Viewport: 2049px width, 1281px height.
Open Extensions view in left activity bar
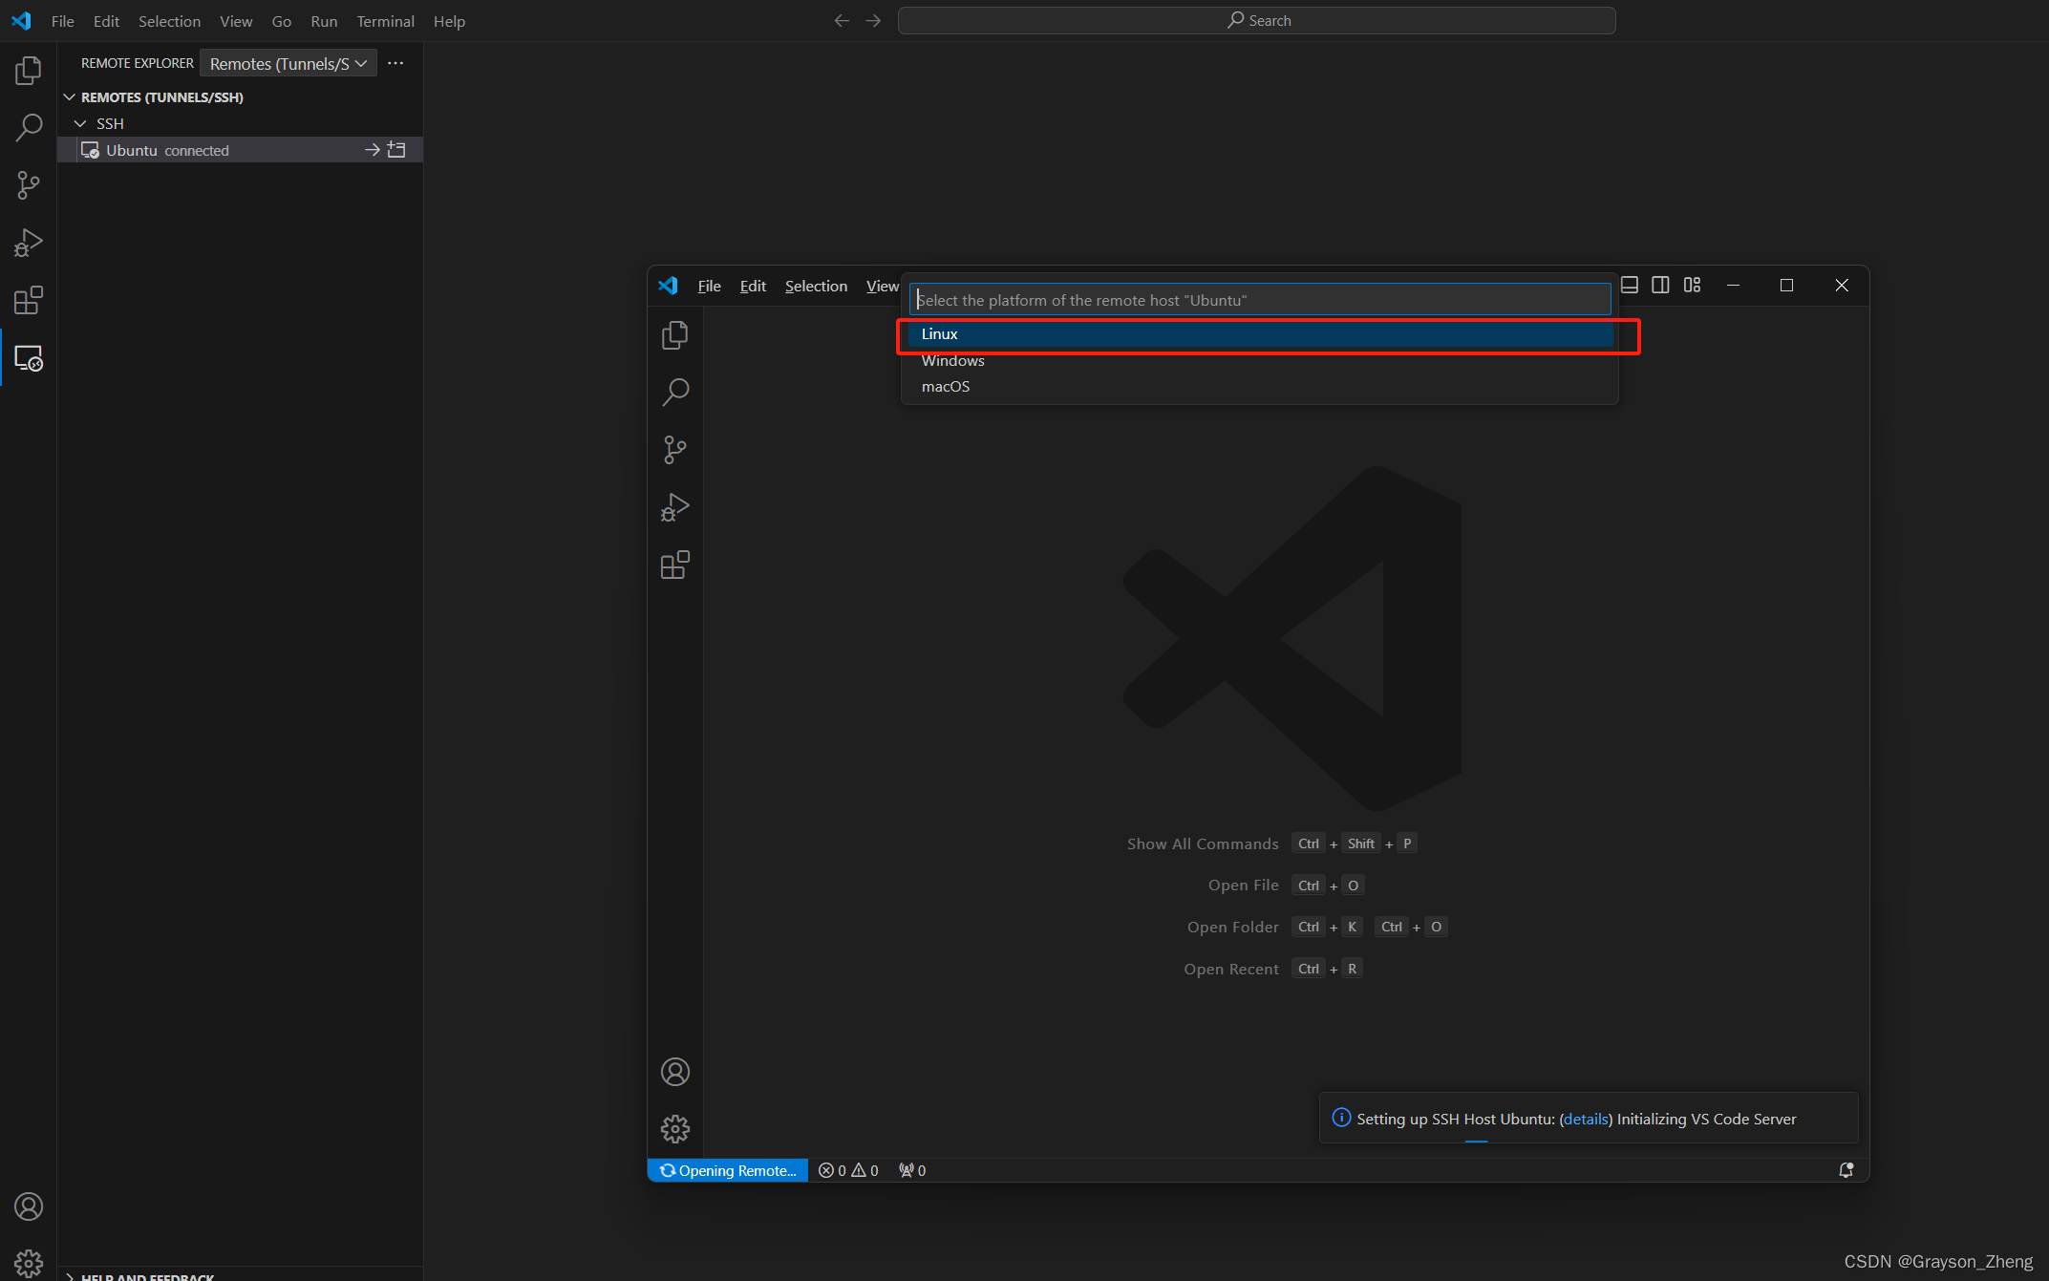[x=29, y=301]
